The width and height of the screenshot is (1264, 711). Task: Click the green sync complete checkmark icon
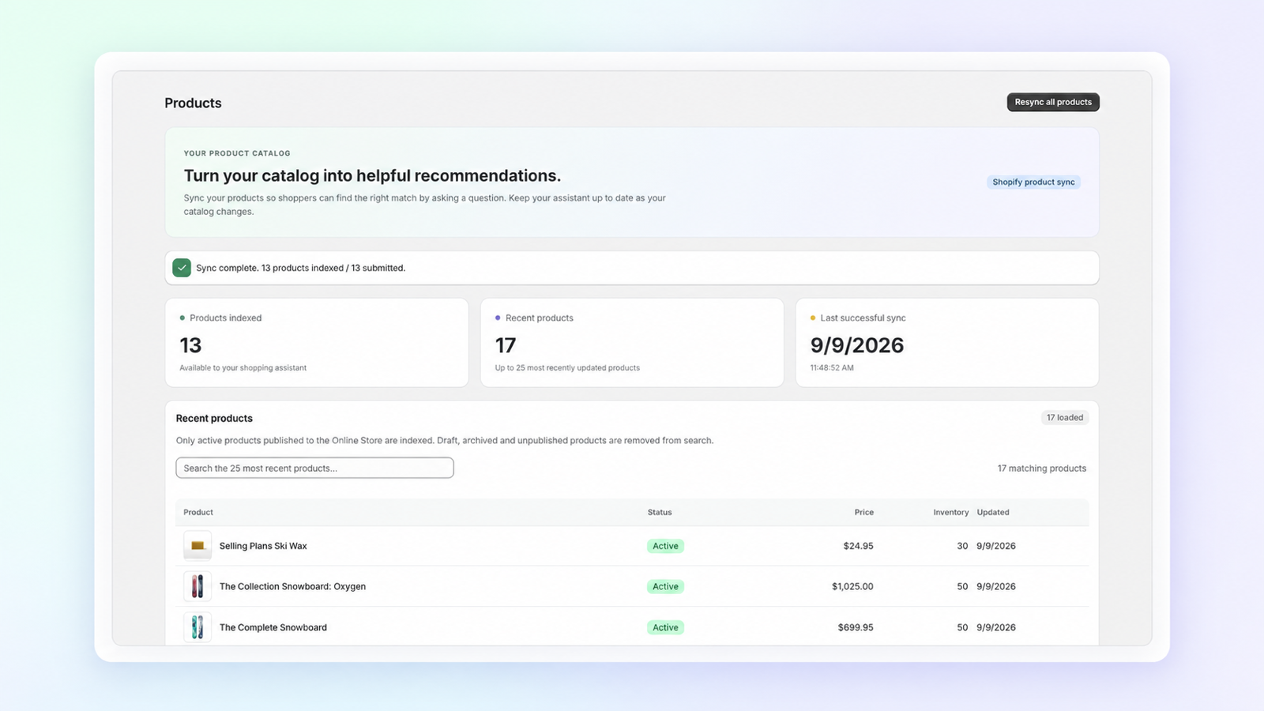182,268
